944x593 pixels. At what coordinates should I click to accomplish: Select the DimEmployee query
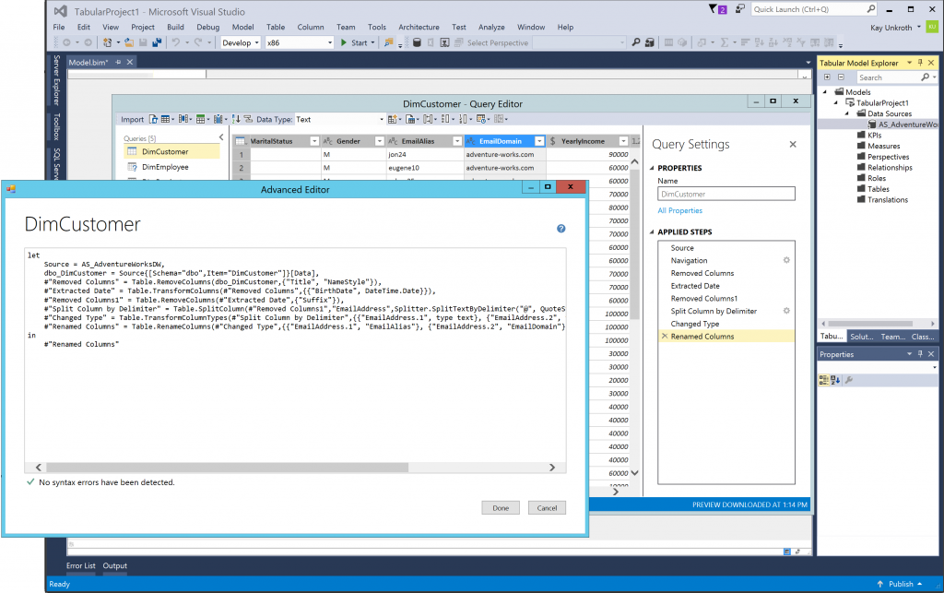pyautogui.click(x=165, y=167)
